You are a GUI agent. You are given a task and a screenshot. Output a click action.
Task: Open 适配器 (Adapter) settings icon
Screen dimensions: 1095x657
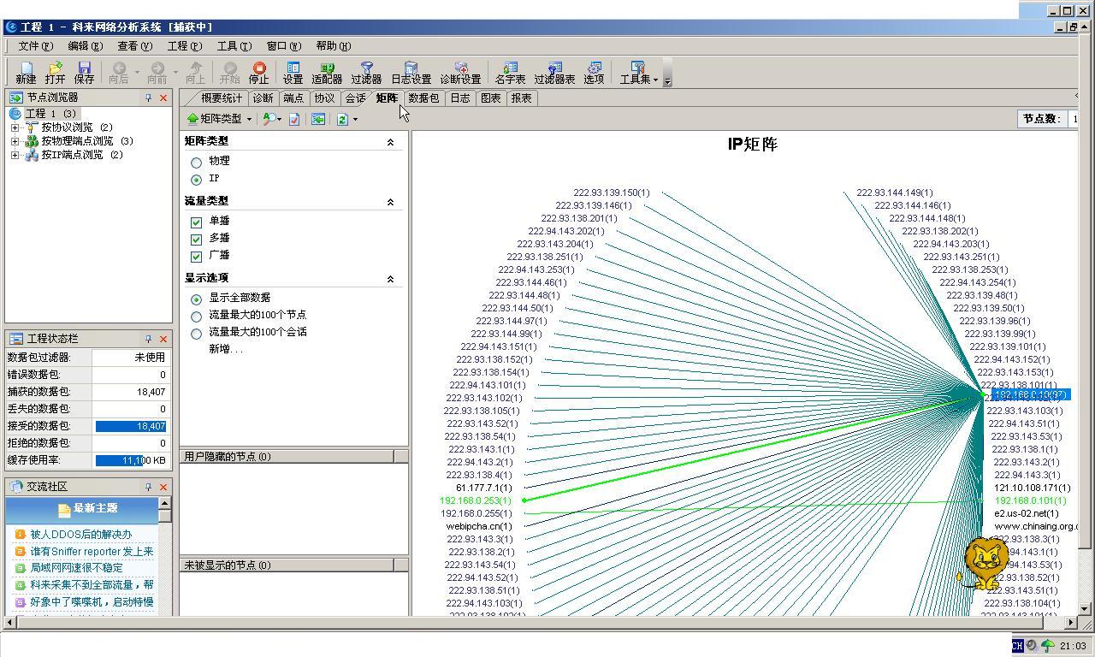[327, 72]
